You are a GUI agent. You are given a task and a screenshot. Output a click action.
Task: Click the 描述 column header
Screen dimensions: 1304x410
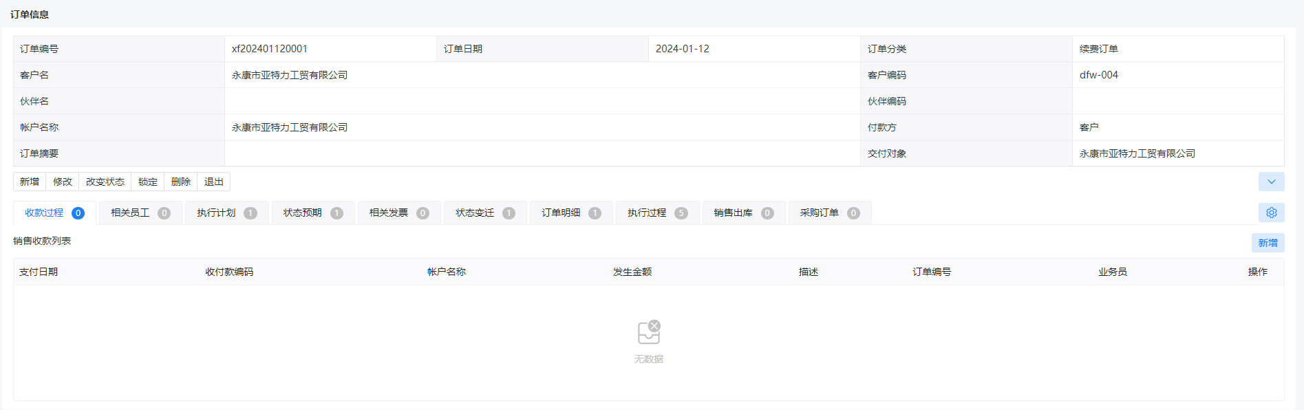click(809, 272)
